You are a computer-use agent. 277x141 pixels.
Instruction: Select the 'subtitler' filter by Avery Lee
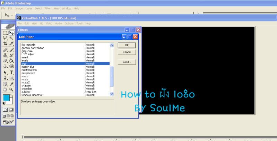click(65, 92)
